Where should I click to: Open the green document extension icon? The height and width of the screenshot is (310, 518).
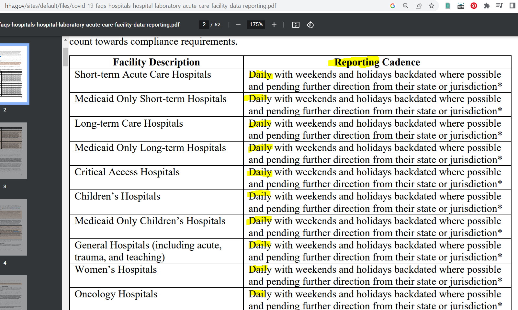[448, 6]
